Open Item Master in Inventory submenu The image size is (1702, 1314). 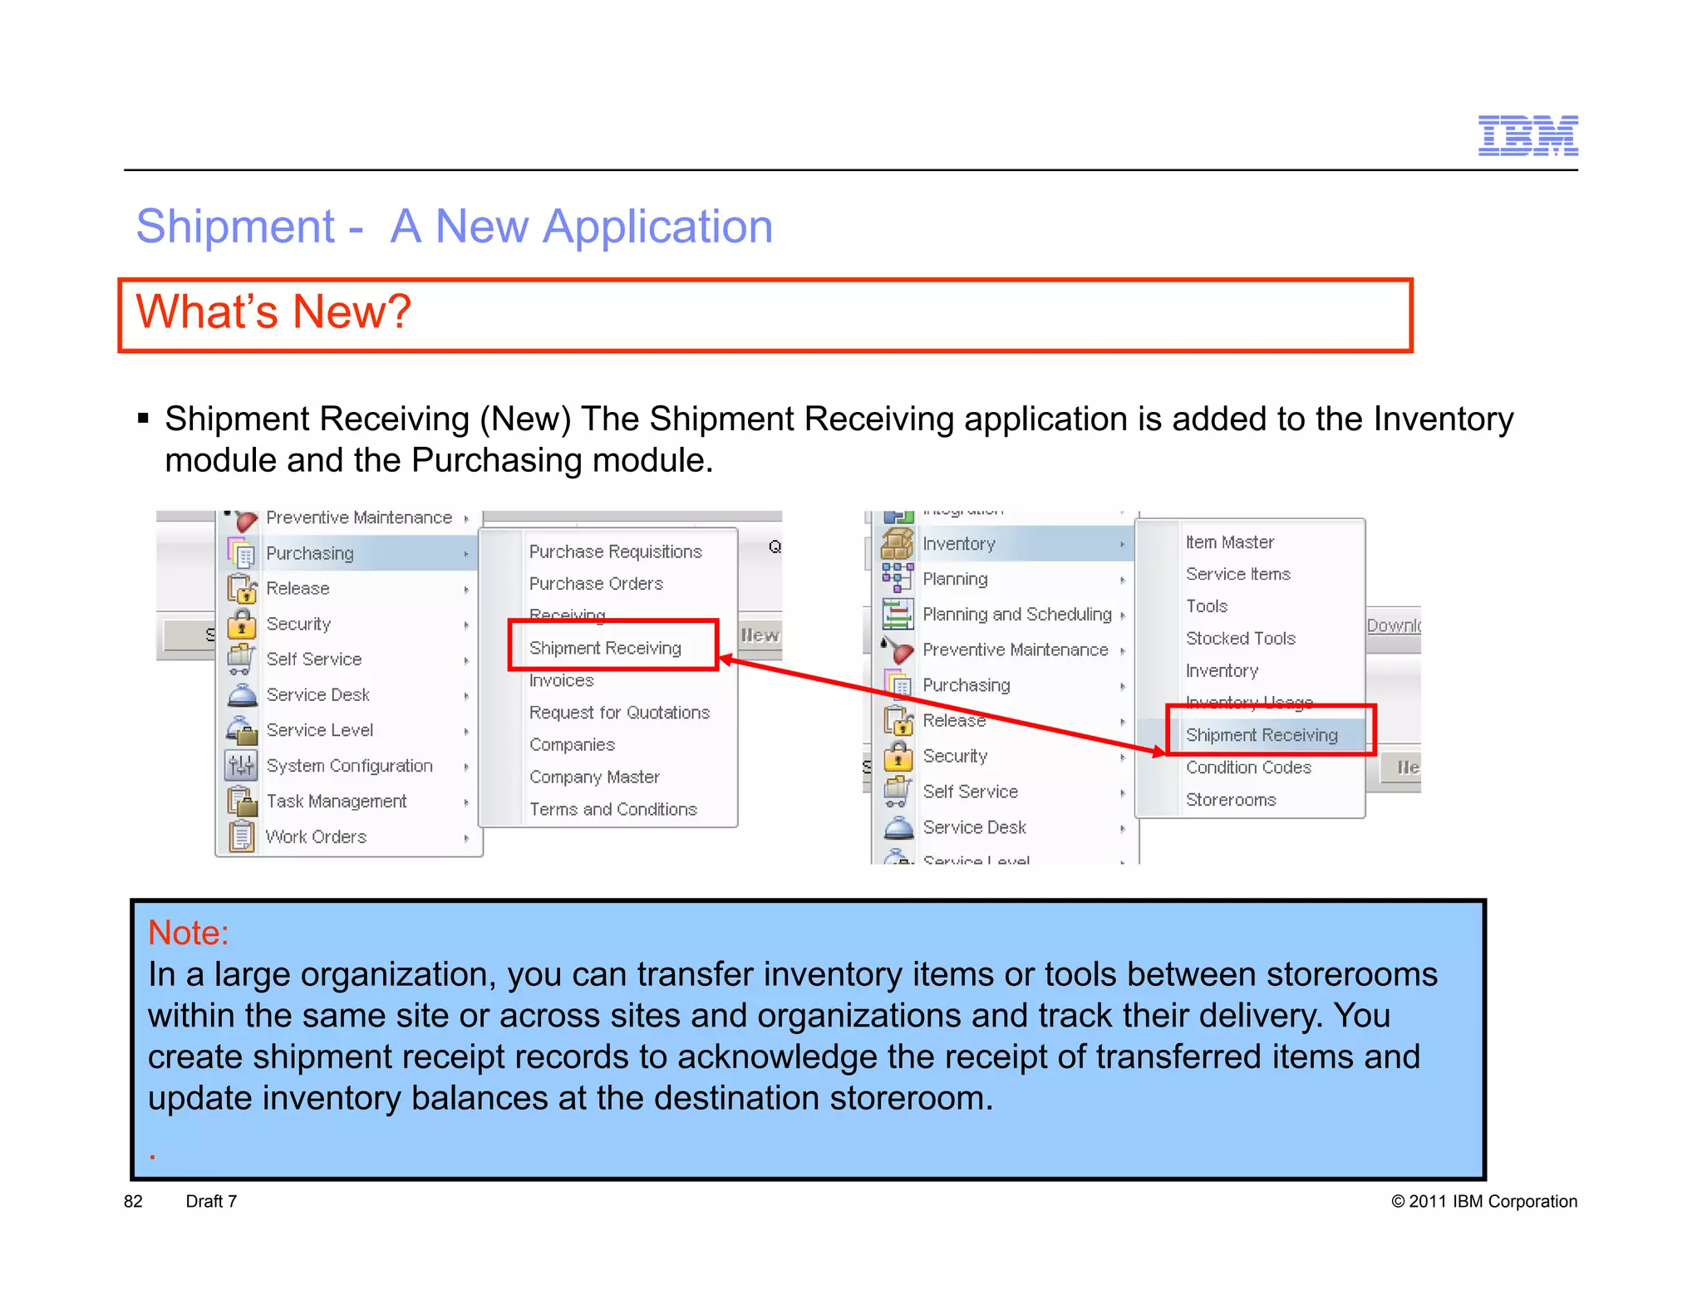pyautogui.click(x=1229, y=542)
